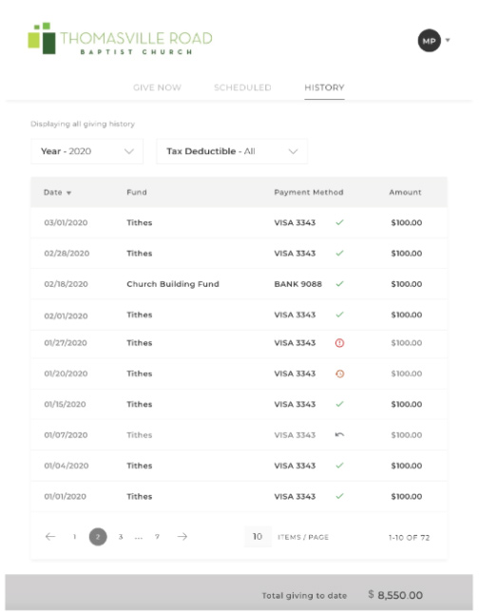Click the success checkmark for 01/15/2020 gift
The image size is (479, 612).
click(339, 404)
